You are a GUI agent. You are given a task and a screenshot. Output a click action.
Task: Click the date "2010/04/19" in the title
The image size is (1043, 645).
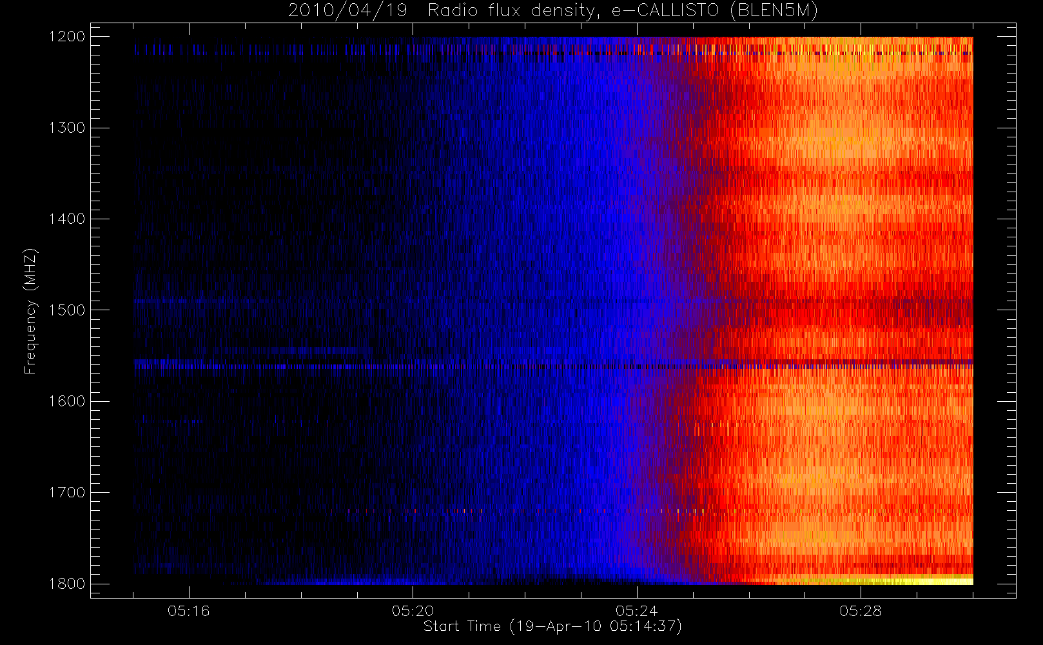coord(347,10)
